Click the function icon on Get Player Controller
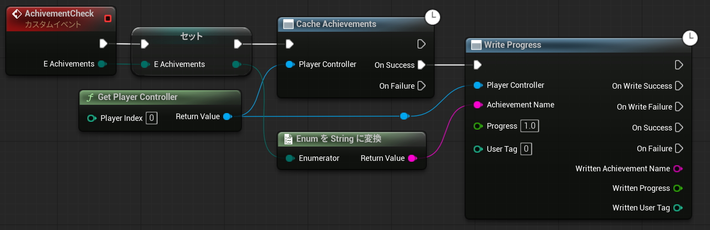 click(90, 97)
